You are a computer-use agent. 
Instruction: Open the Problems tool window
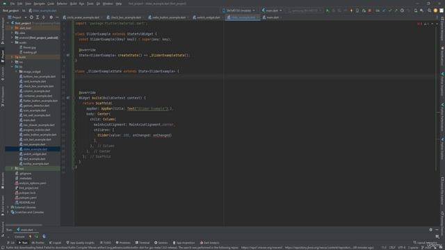(x=123, y=243)
